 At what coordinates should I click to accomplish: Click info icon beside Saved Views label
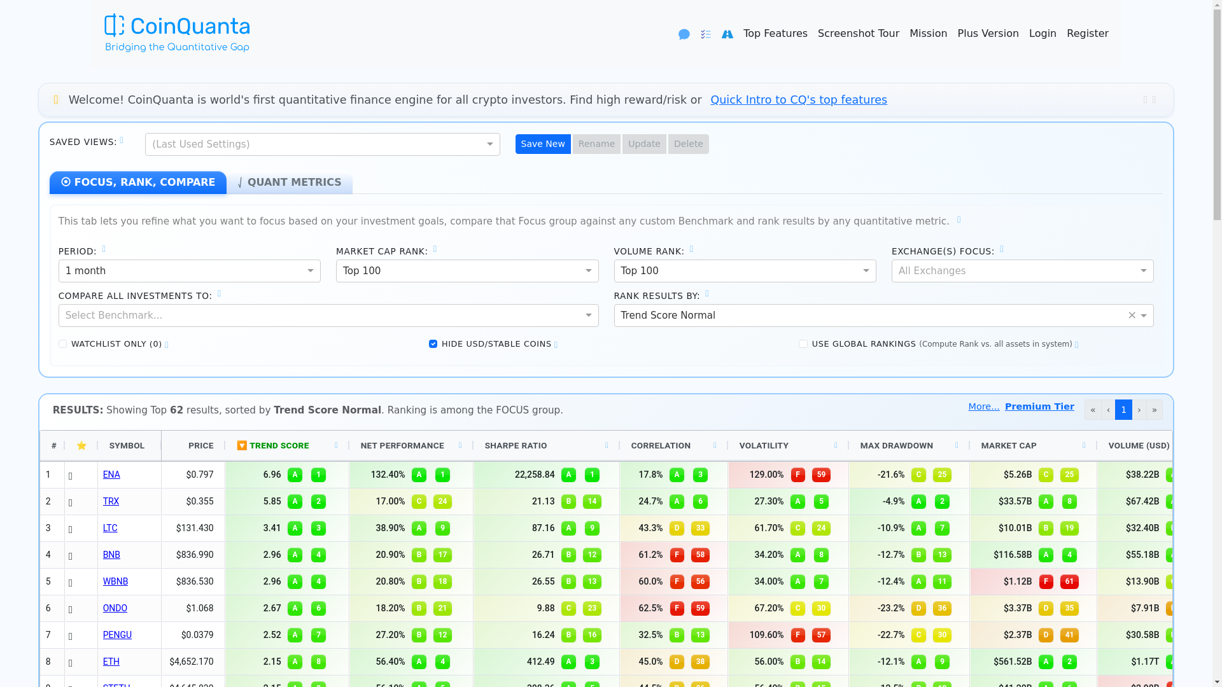point(122,141)
